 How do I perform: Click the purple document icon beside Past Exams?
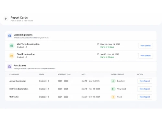[10, 66]
